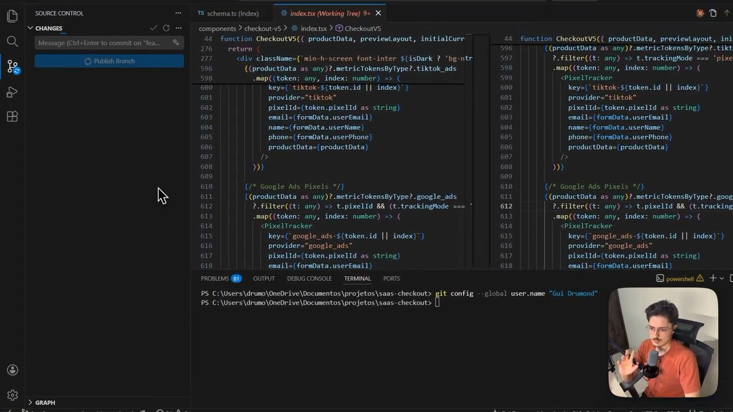This screenshot has width=733, height=412.
Task: Click line number 612 in right diff pane
Action: (x=506, y=206)
